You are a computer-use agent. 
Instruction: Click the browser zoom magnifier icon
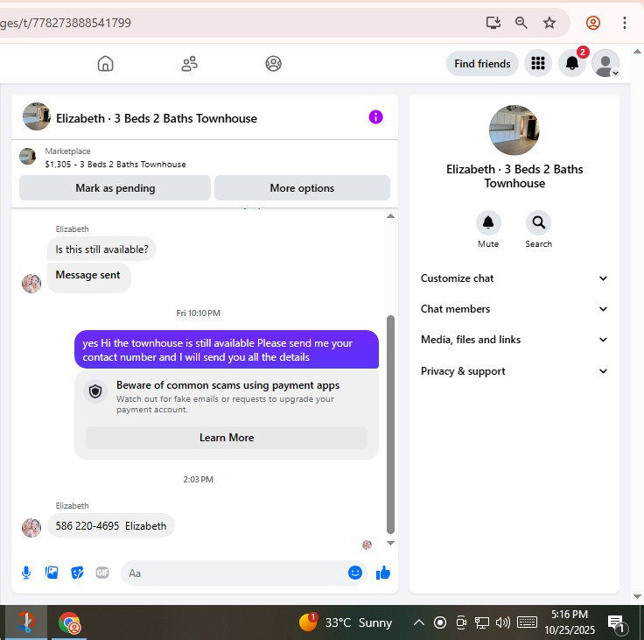[x=521, y=23]
